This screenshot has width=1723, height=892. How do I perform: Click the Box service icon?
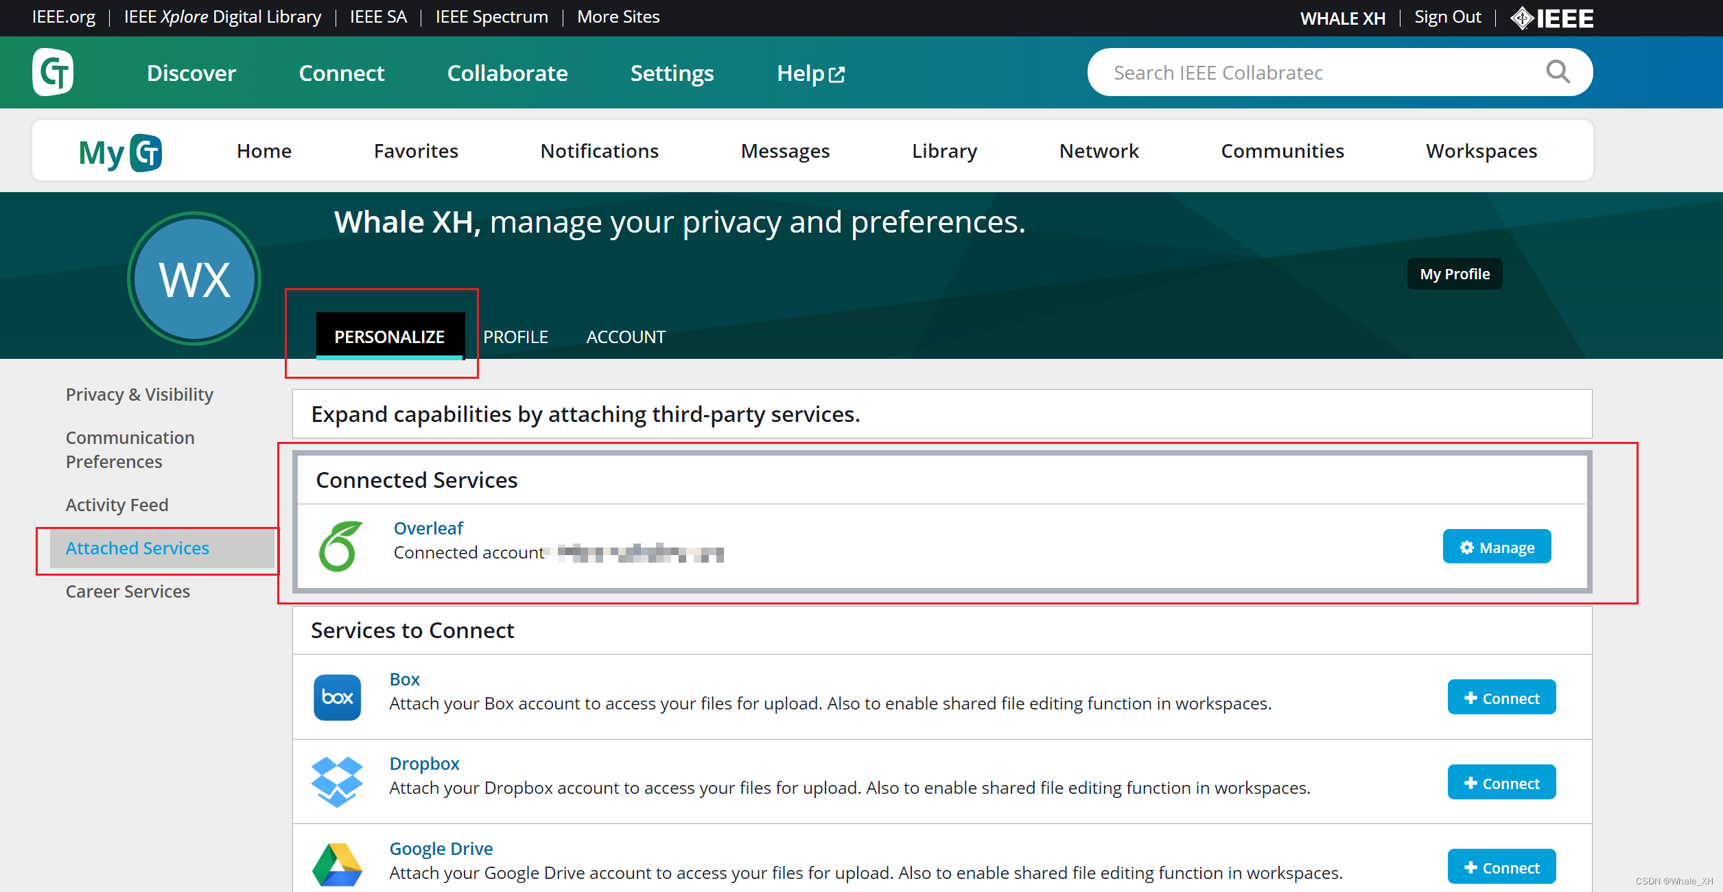pos(337,697)
